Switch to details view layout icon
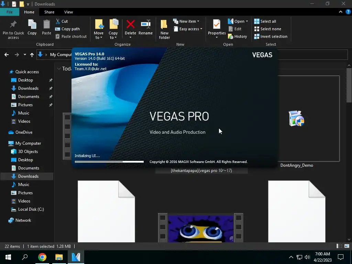This screenshot has width=352, height=264. (x=339, y=246)
